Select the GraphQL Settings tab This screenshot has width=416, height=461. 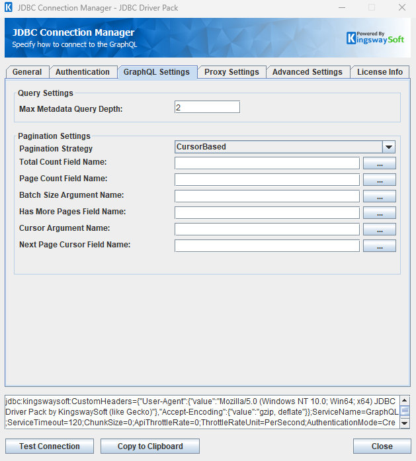pyautogui.click(x=157, y=72)
